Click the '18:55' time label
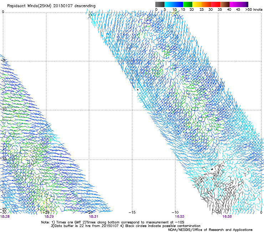 tap(179, 217)
